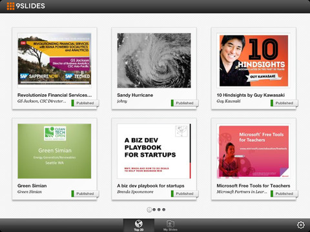Click Published badge on Green Simian card
Screen dimensions: 310x232
pyautogui.click(x=85, y=193)
